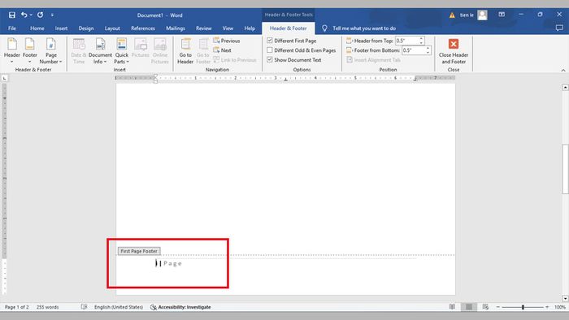
Task: Click Page 1 of 2 in status bar
Action: click(x=17, y=307)
